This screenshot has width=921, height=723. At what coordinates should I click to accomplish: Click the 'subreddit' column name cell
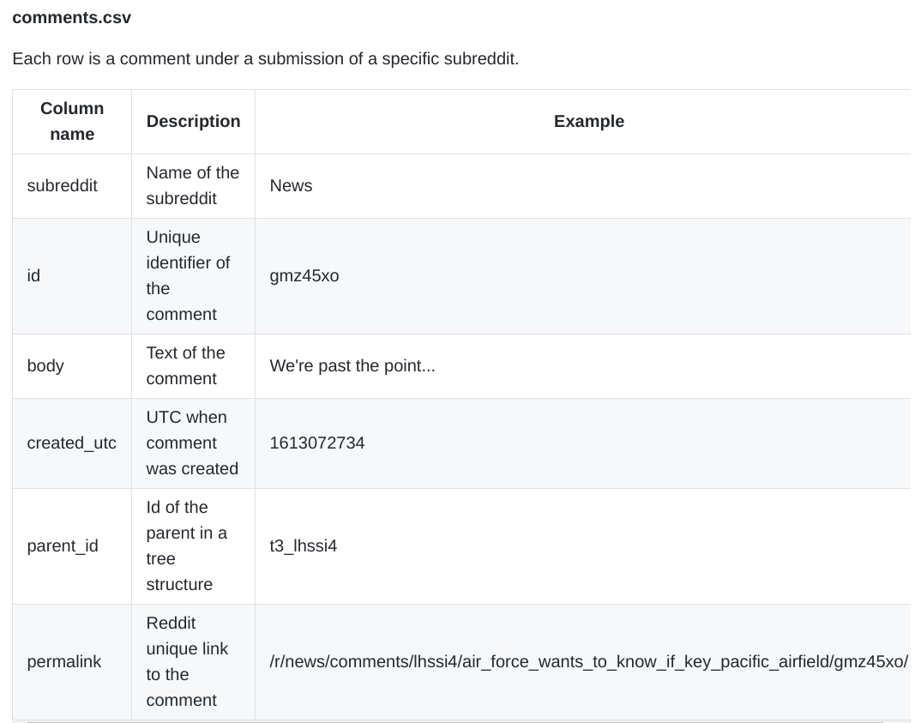[x=62, y=186]
